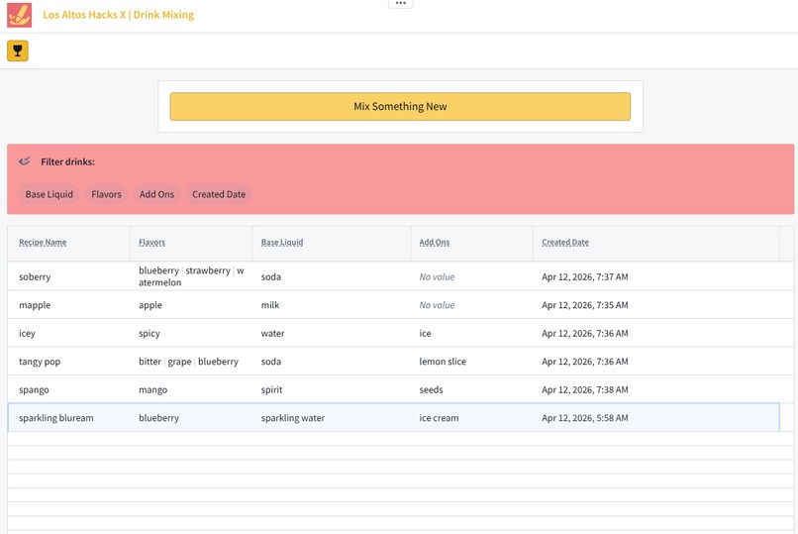
Task: Click soda in the tangy pop row
Action: click(x=270, y=362)
